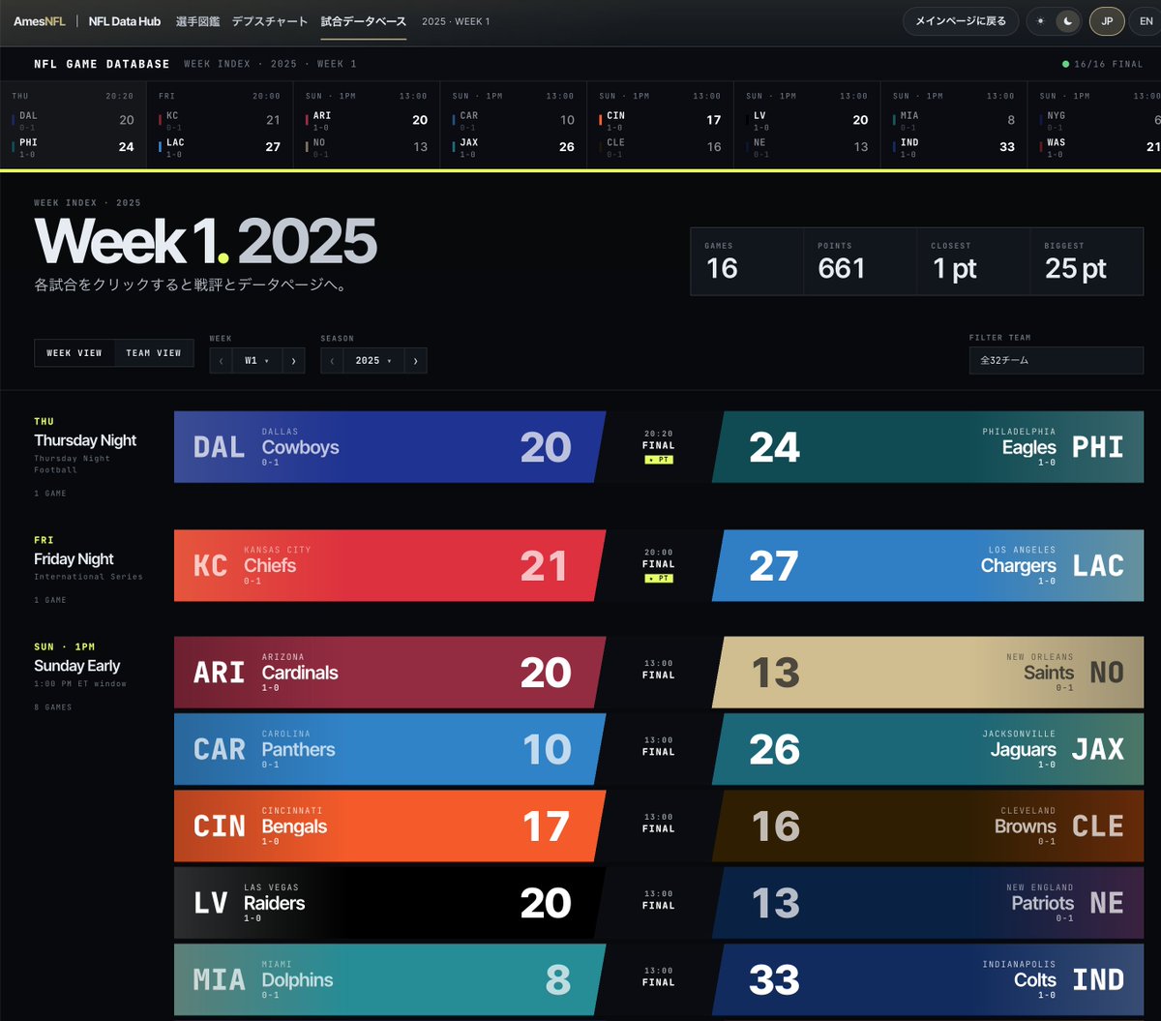Click Thursday Night section heading

[x=85, y=440]
